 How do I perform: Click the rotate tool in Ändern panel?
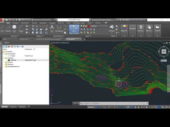click(37, 26)
